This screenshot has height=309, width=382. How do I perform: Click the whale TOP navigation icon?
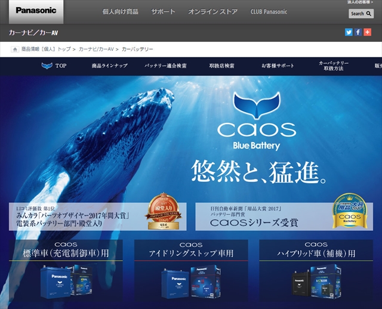[x=47, y=66]
